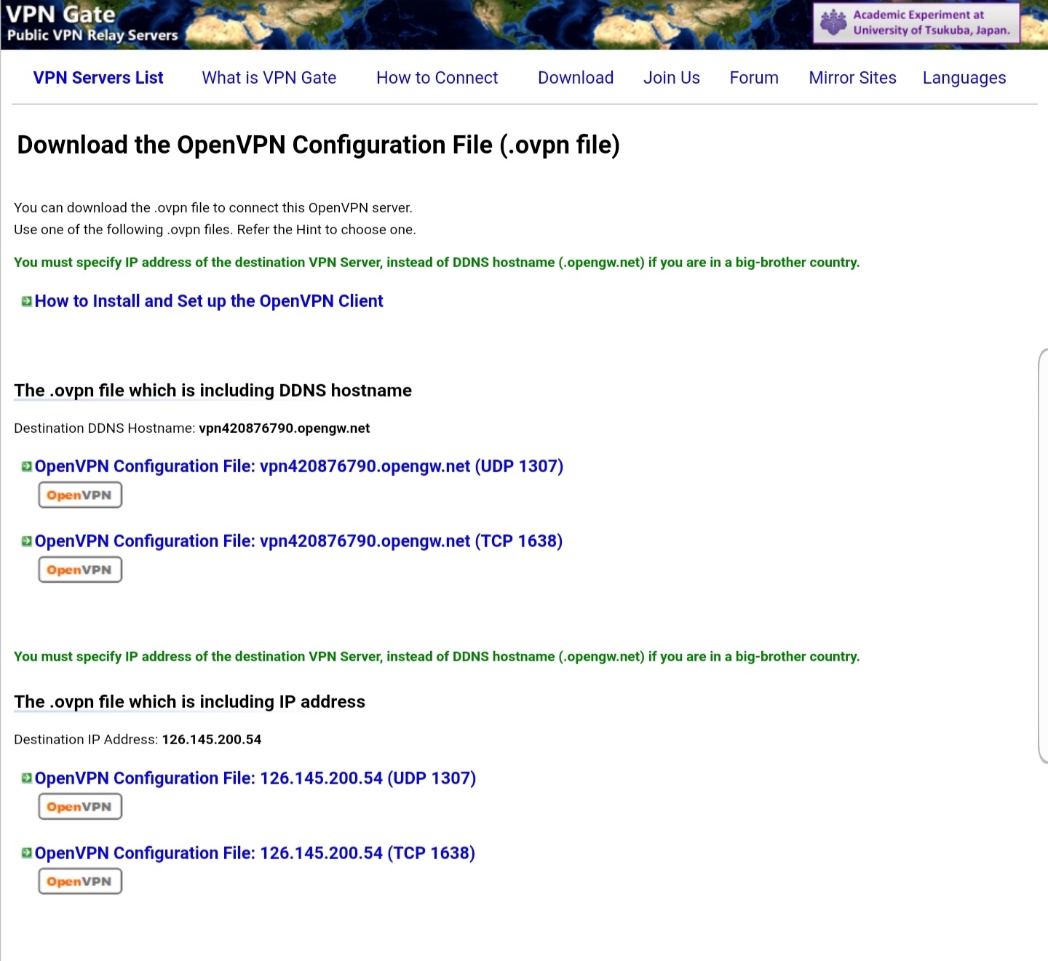Click green arrow icon beside IP UDP 1307 link

coord(26,778)
